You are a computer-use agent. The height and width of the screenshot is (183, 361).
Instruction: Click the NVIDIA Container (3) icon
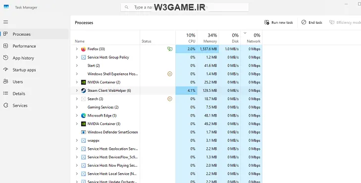pos(83,124)
